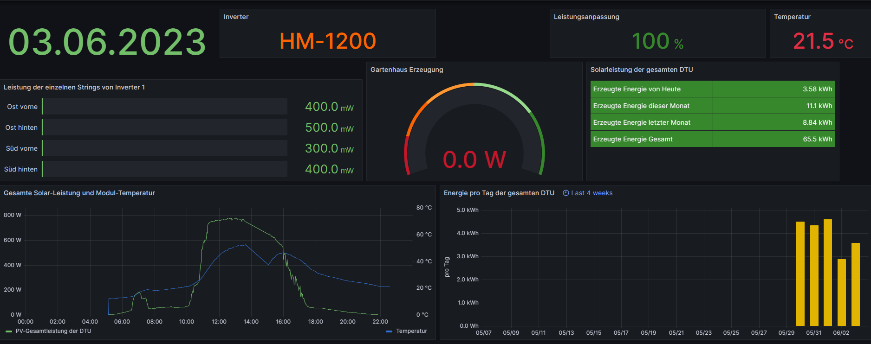Toggle PV-Gesamtleistung der DTU legend series
The height and width of the screenshot is (344, 871).
tap(53, 331)
